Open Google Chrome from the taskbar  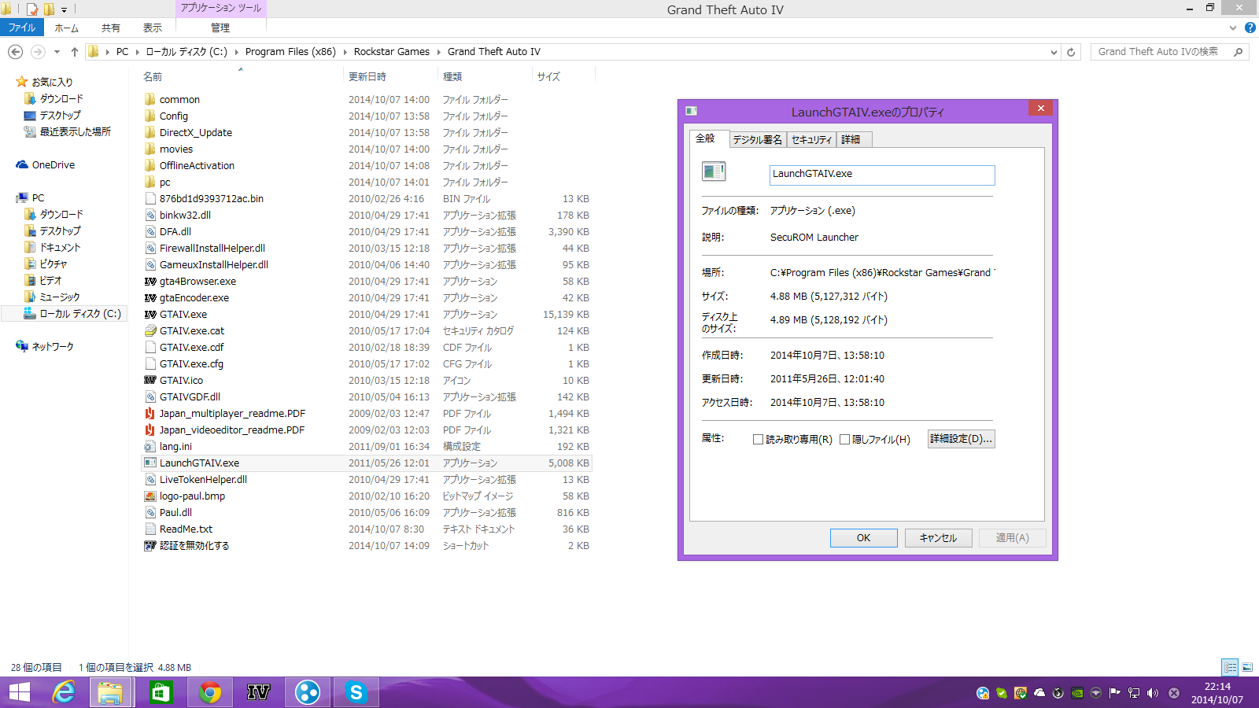pyautogui.click(x=209, y=692)
